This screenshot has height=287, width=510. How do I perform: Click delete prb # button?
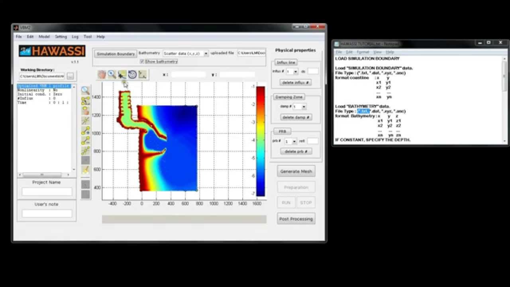(x=296, y=151)
